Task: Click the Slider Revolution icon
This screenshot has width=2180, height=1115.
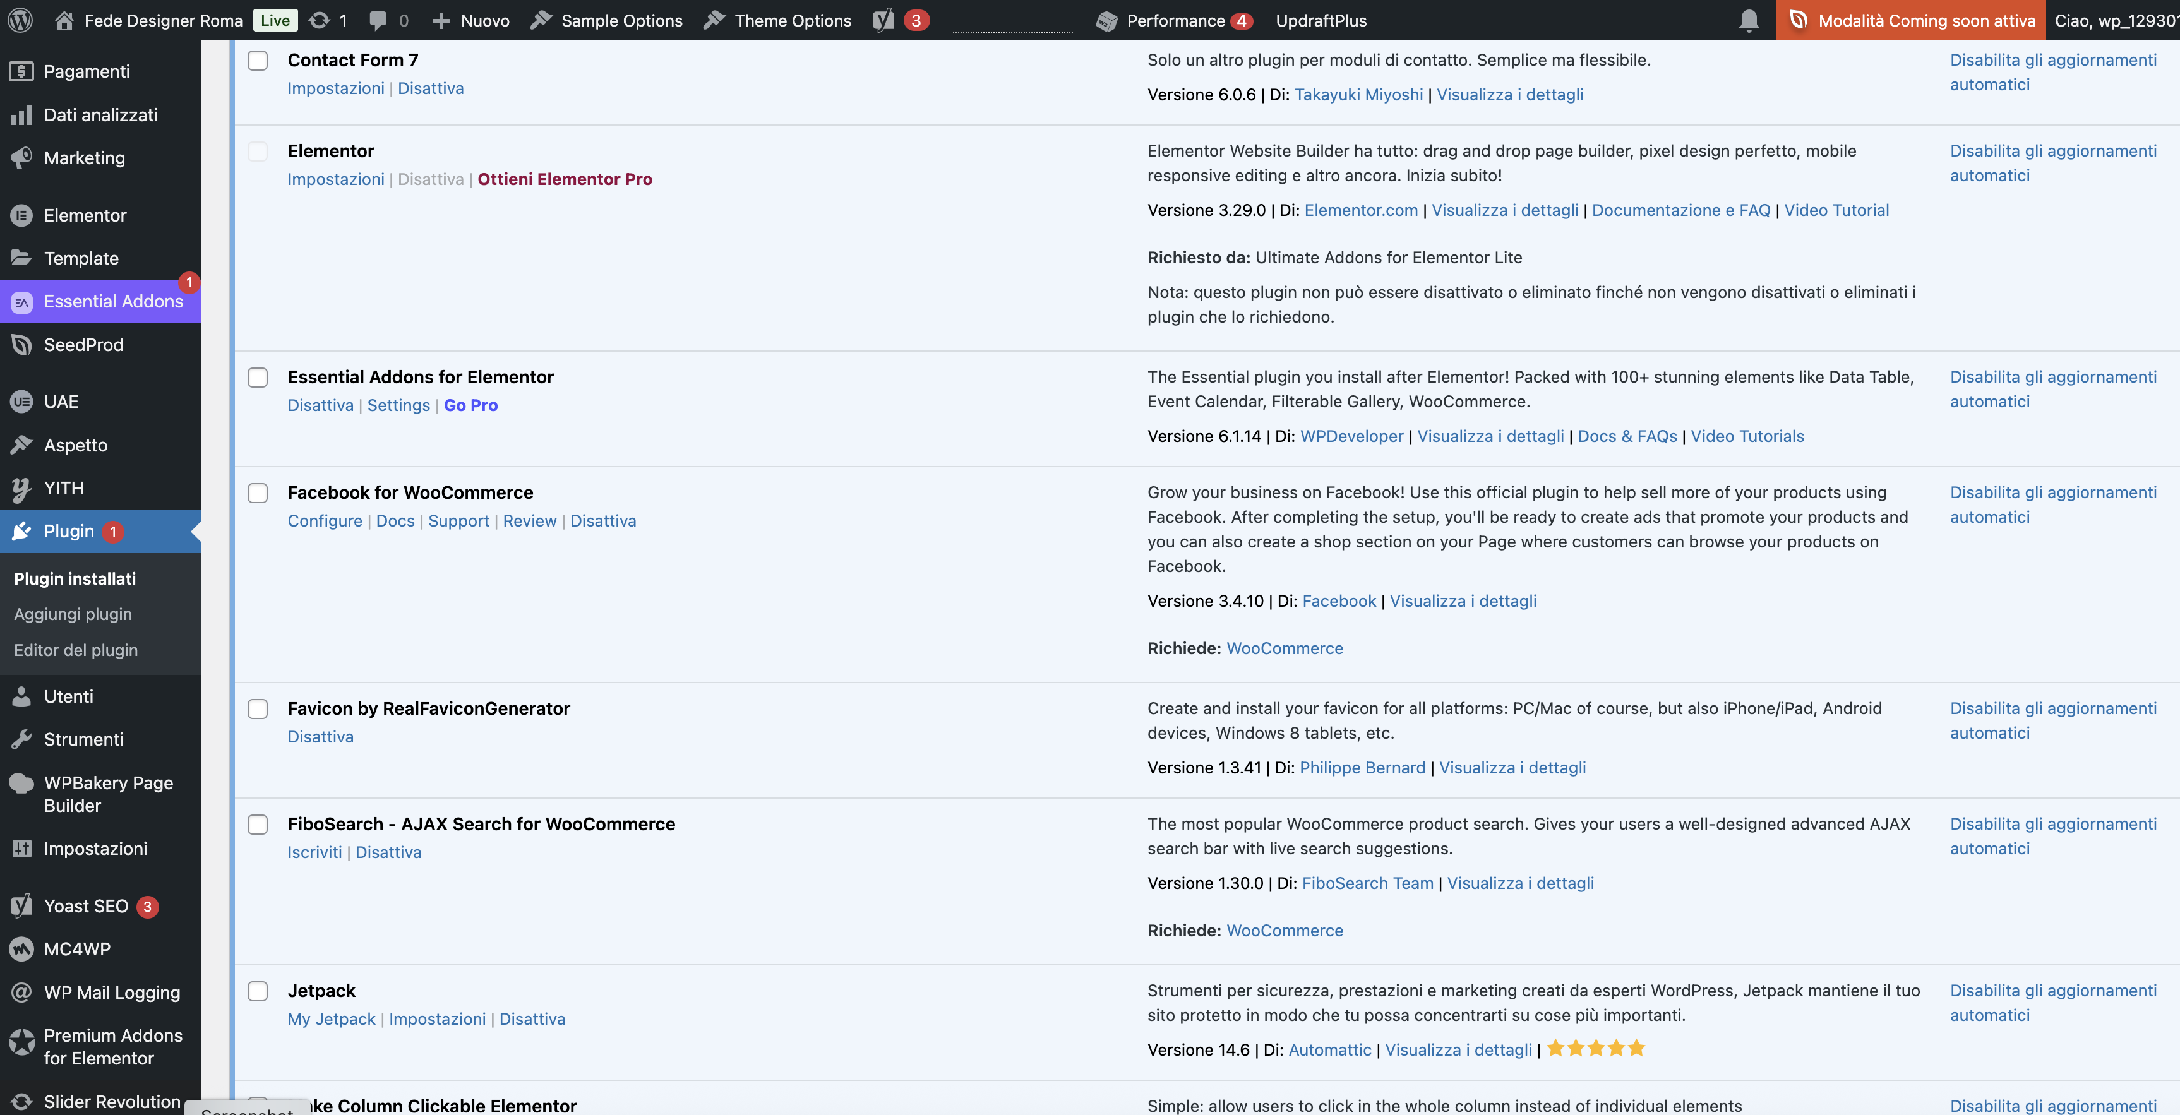Action: [22, 1100]
